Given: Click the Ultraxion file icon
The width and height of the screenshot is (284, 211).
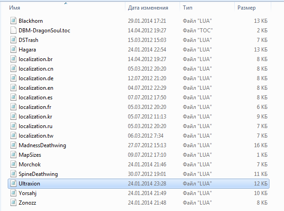Looking at the screenshot, I should (13, 184).
